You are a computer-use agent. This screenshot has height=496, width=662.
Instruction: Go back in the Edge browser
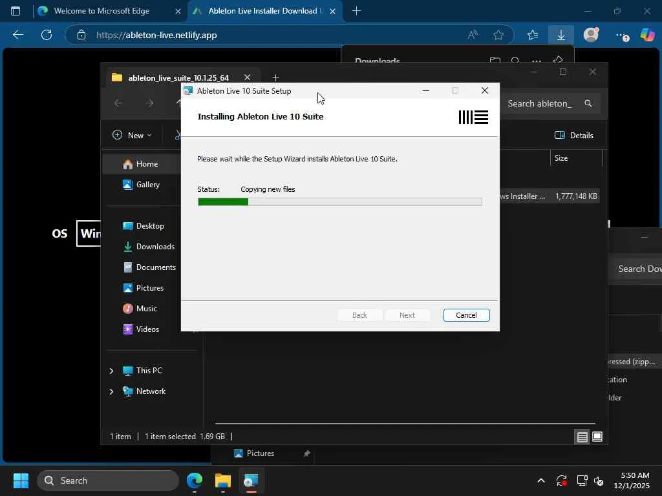pos(17,35)
